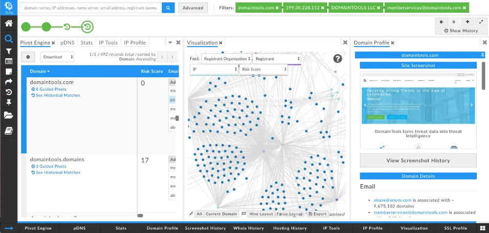Open the IP foci dropdown

click(x=214, y=70)
